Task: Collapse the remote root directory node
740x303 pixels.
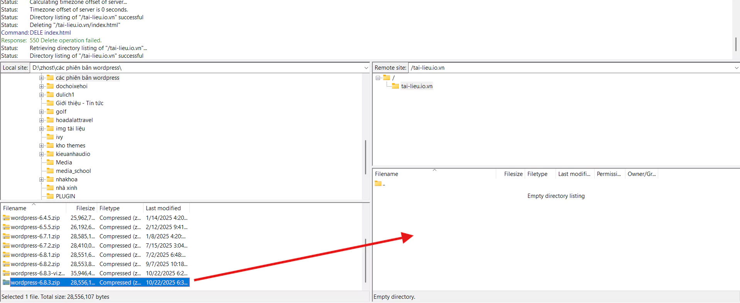Action: tap(378, 78)
